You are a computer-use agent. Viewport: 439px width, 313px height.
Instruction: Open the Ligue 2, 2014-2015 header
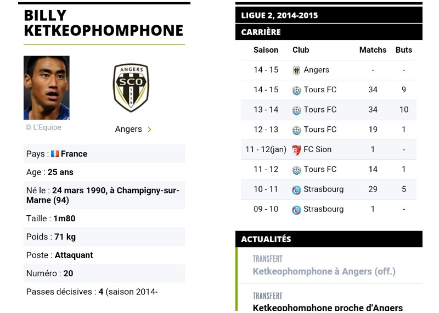(x=329, y=15)
